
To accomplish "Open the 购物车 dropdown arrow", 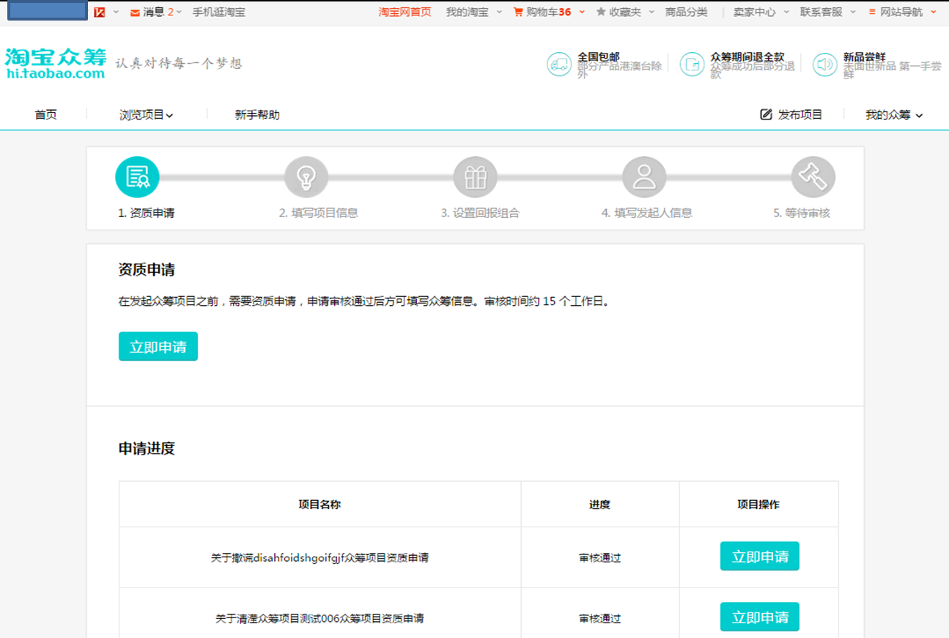I will point(582,12).
